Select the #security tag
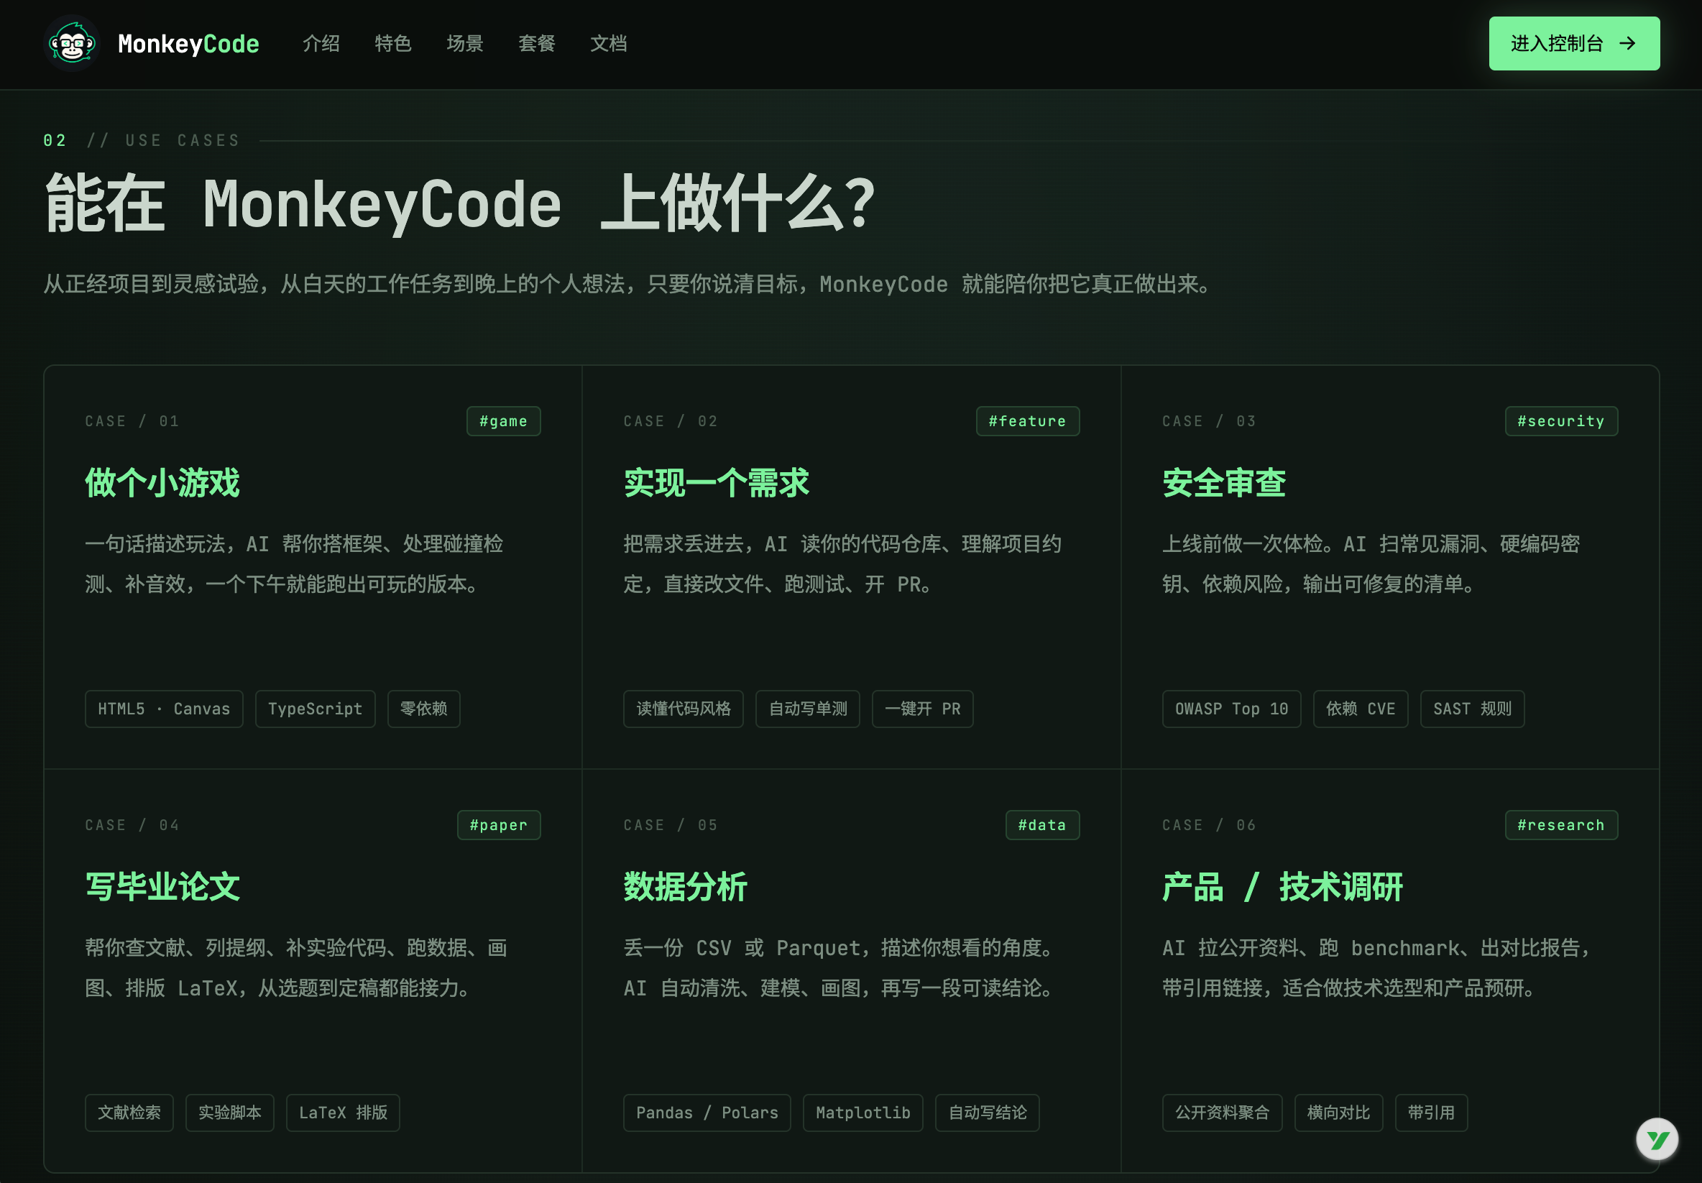 tap(1561, 421)
